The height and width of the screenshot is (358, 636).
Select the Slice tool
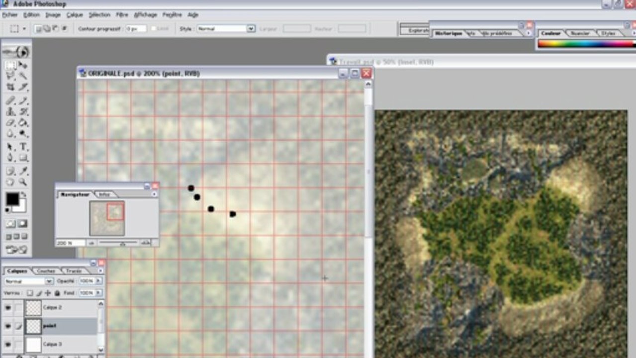[23, 87]
